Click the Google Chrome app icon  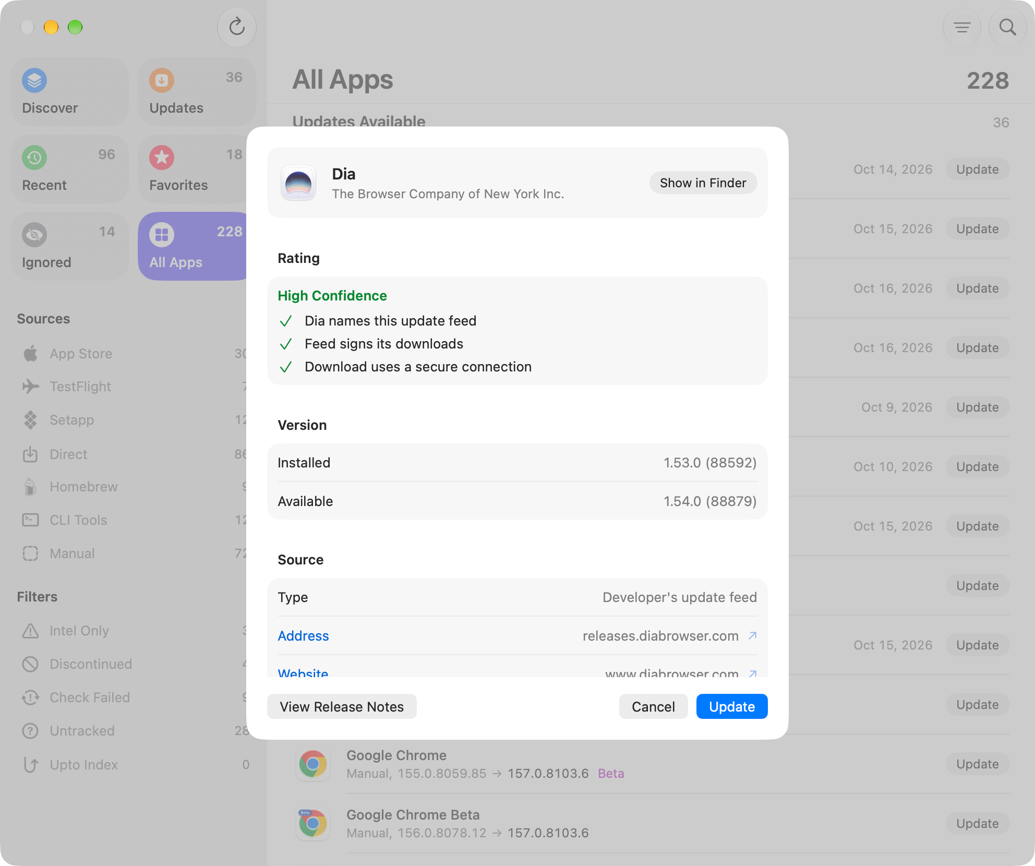pos(313,764)
